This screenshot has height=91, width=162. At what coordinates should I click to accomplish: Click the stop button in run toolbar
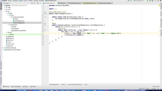155,1
